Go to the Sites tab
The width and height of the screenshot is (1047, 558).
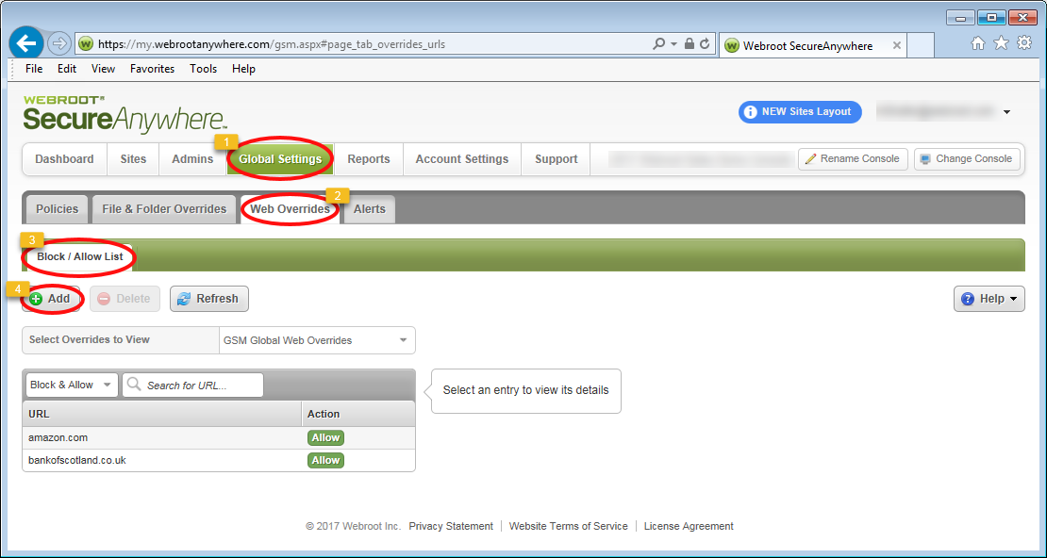[133, 159]
